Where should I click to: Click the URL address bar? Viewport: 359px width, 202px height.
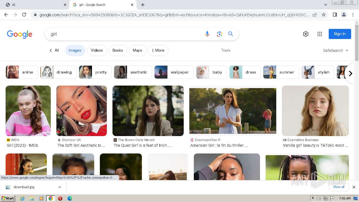174,15
